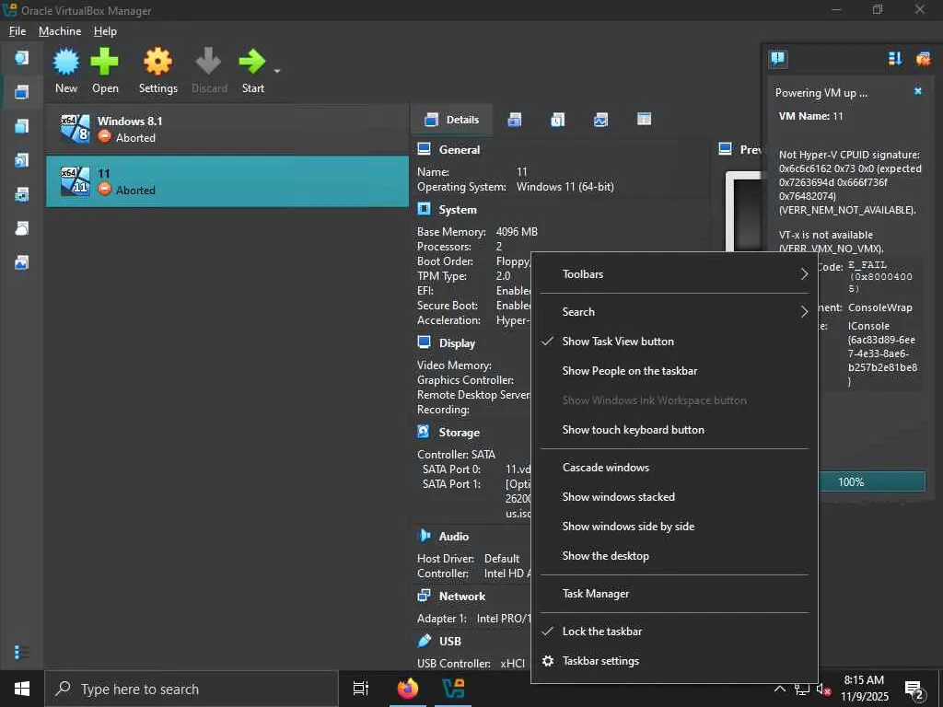Click the Display section header link

457,343
